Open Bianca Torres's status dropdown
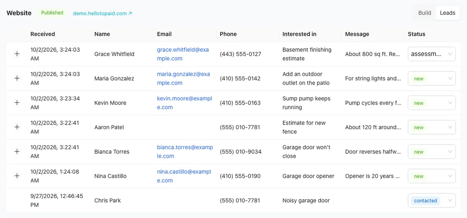This screenshot has width=467, height=218. 432,152
